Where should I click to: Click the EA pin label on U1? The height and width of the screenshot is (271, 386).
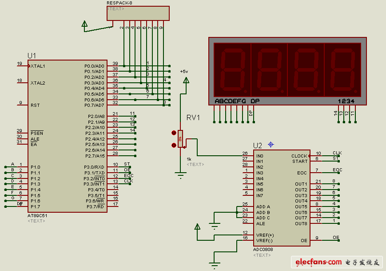point(34,145)
